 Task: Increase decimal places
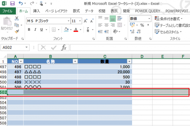[132, 32]
